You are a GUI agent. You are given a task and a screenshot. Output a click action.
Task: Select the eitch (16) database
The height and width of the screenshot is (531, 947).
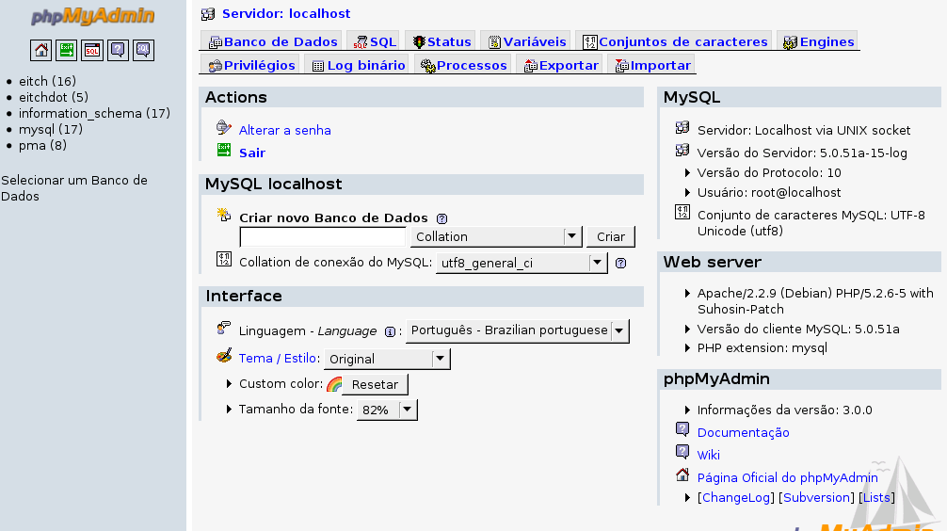[x=47, y=81]
